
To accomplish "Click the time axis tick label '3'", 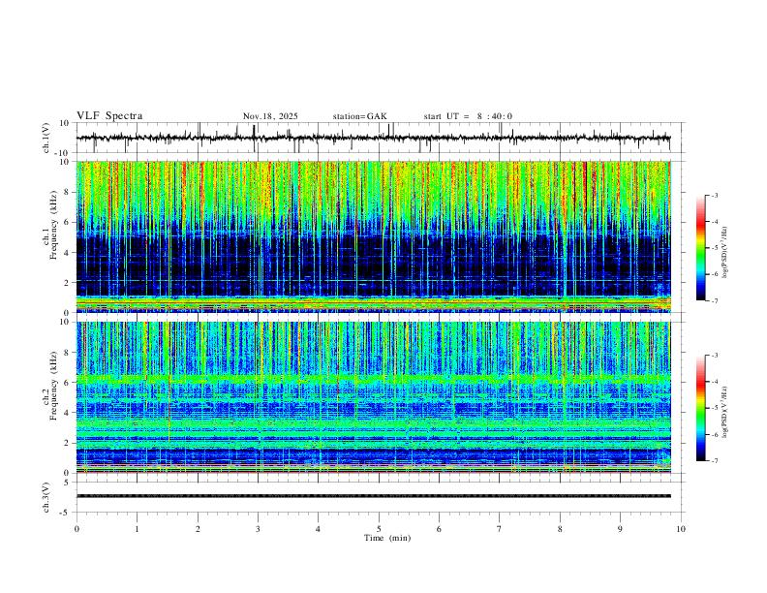I will click(x=258, y=529).
